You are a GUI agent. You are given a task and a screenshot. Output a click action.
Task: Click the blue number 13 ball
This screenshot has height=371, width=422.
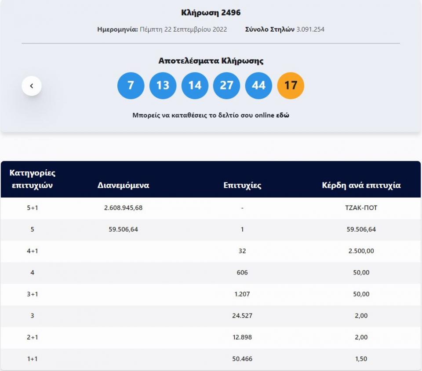click(163, 86)
